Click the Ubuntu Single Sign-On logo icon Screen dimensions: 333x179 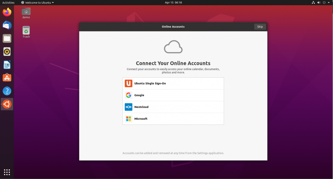click(x=128, y=83)
